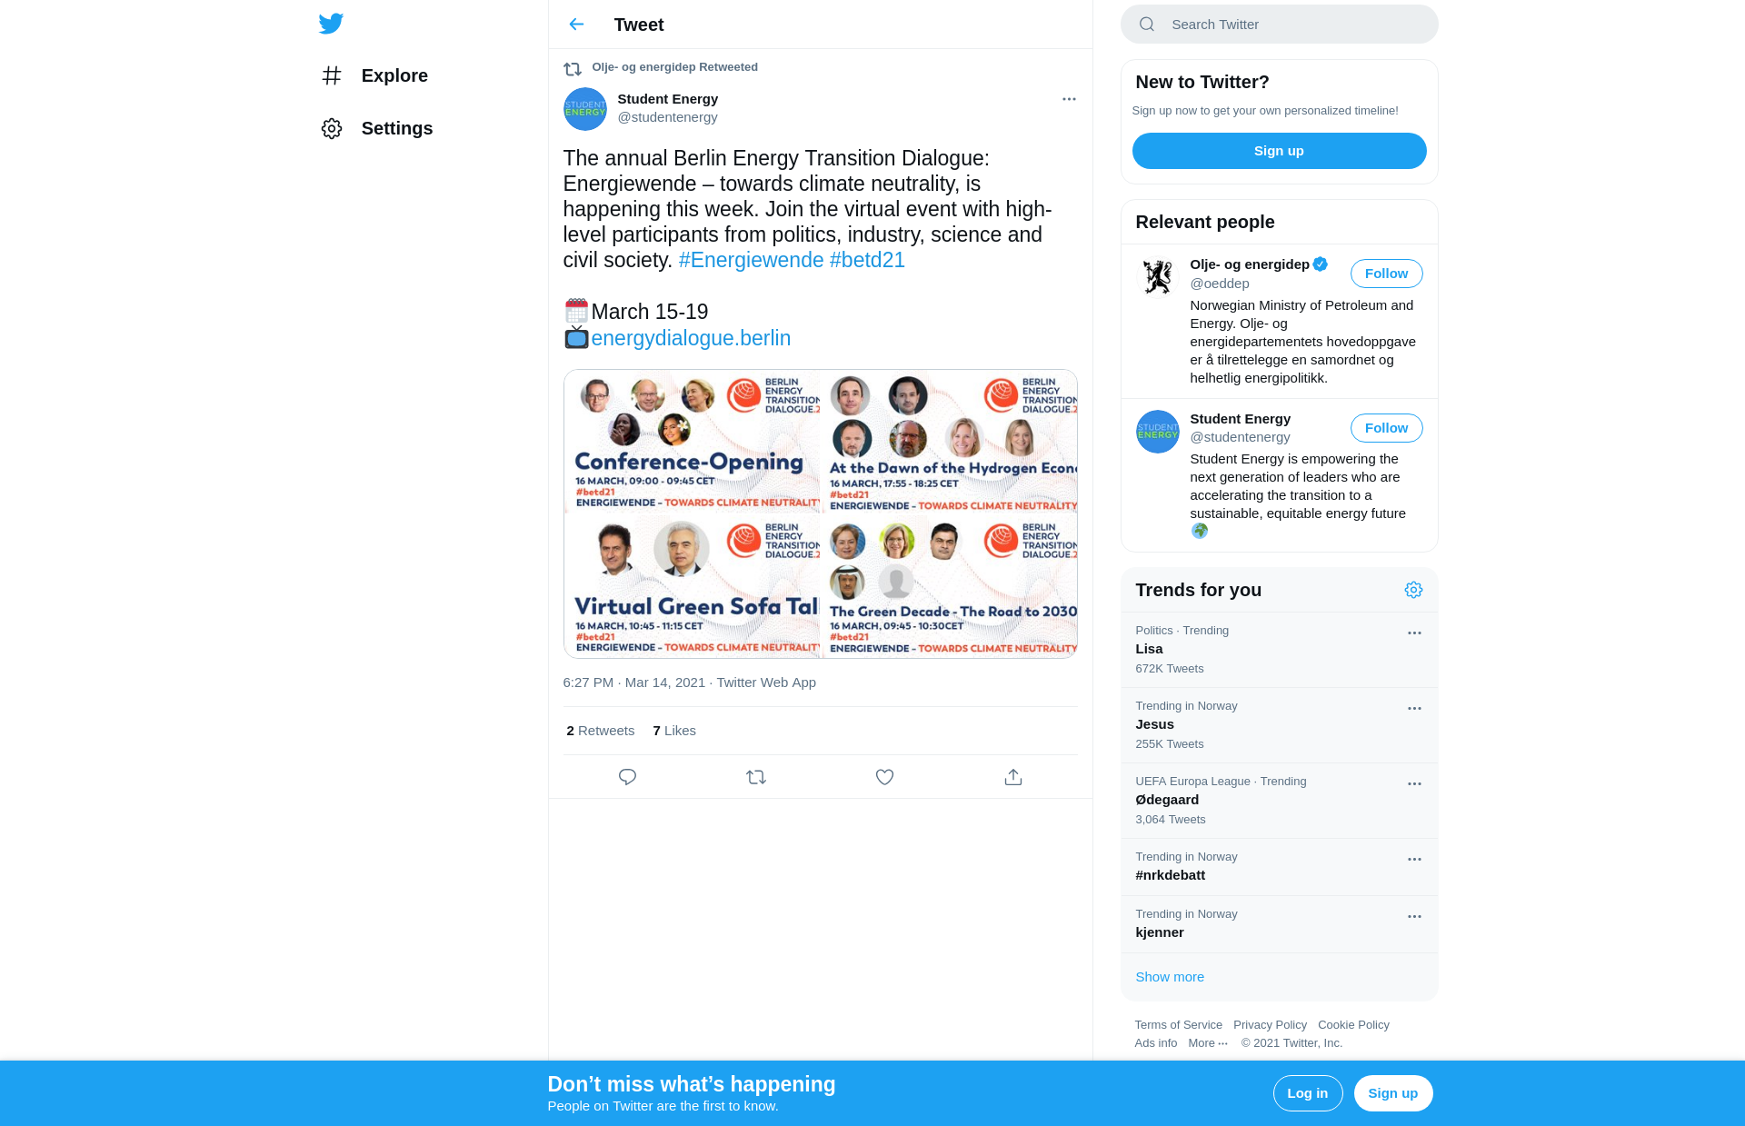Expand the footer More menu
Screen dimensions: 1745x1126
point(1208,1043)
